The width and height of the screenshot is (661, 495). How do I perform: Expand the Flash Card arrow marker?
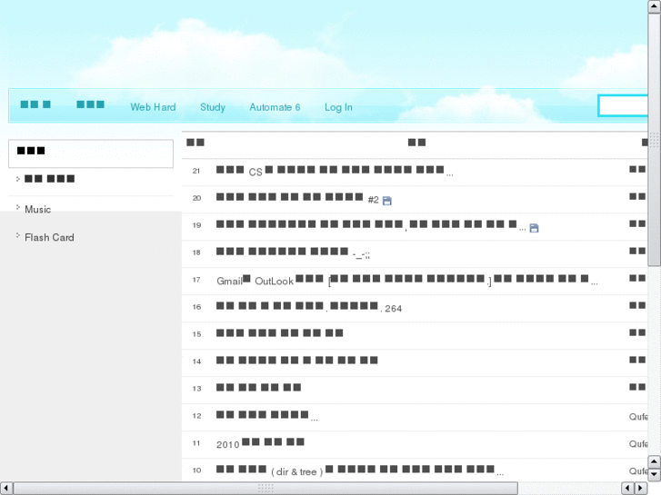click(17, 235)
